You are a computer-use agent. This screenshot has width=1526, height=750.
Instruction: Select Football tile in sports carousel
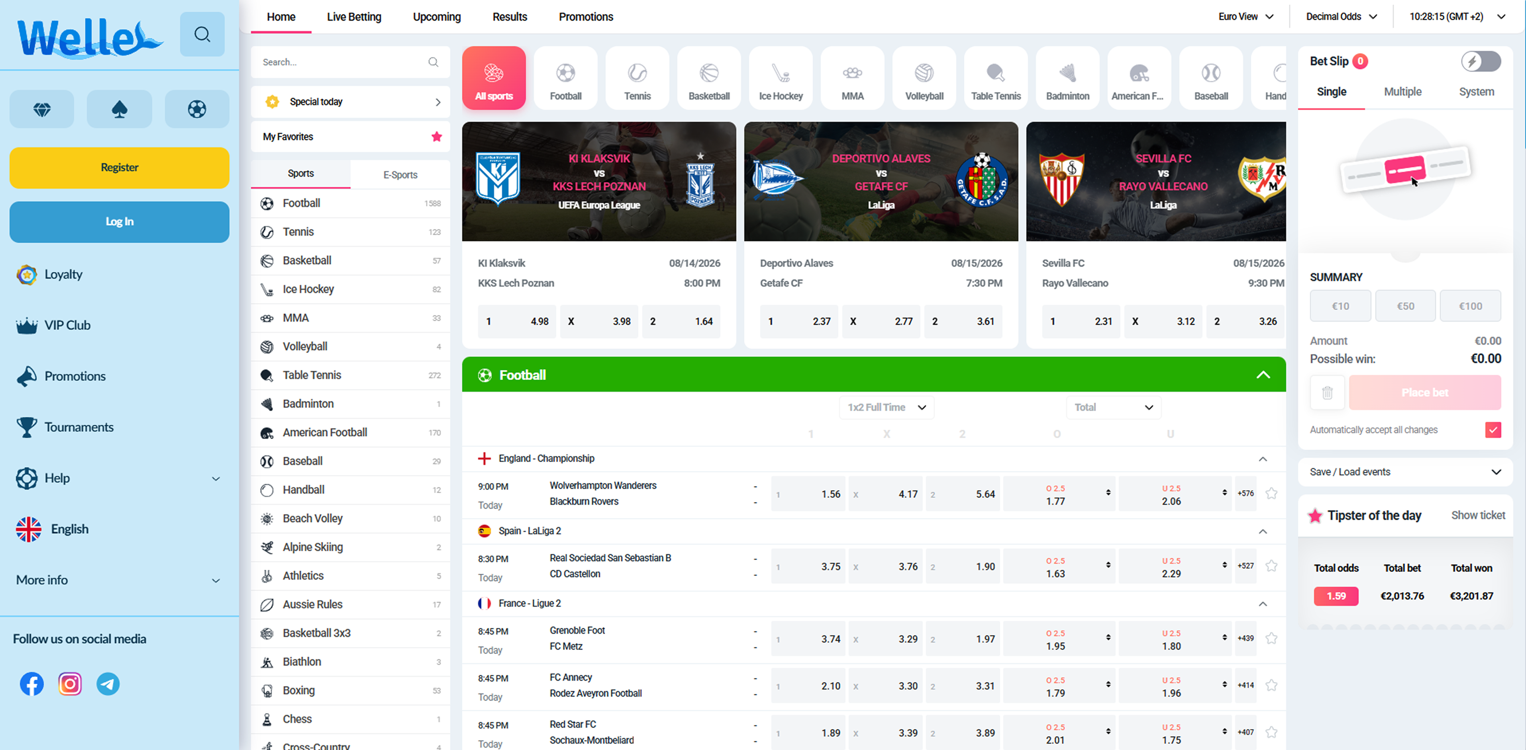[565, 78]
